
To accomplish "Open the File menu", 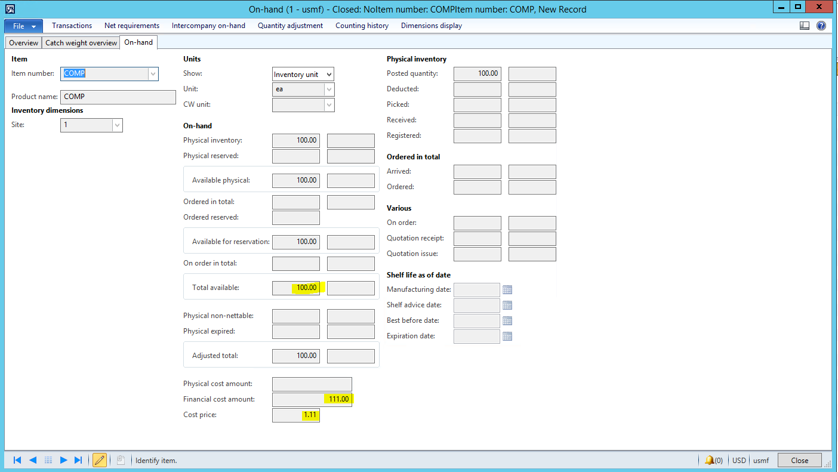I will tap(24, 26).
